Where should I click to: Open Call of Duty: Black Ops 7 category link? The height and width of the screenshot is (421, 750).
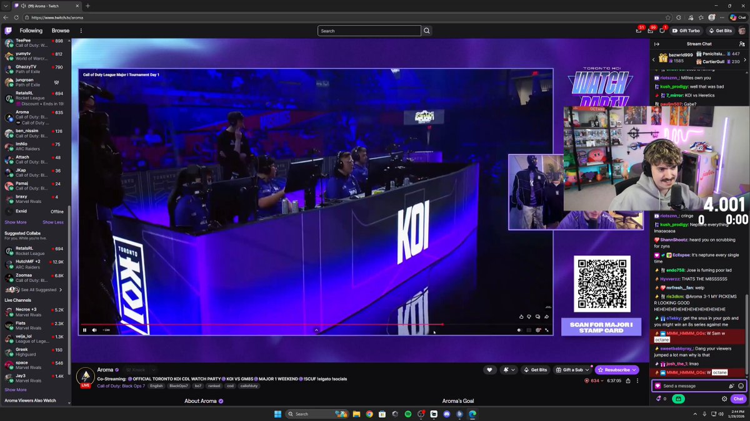point(121,386)
